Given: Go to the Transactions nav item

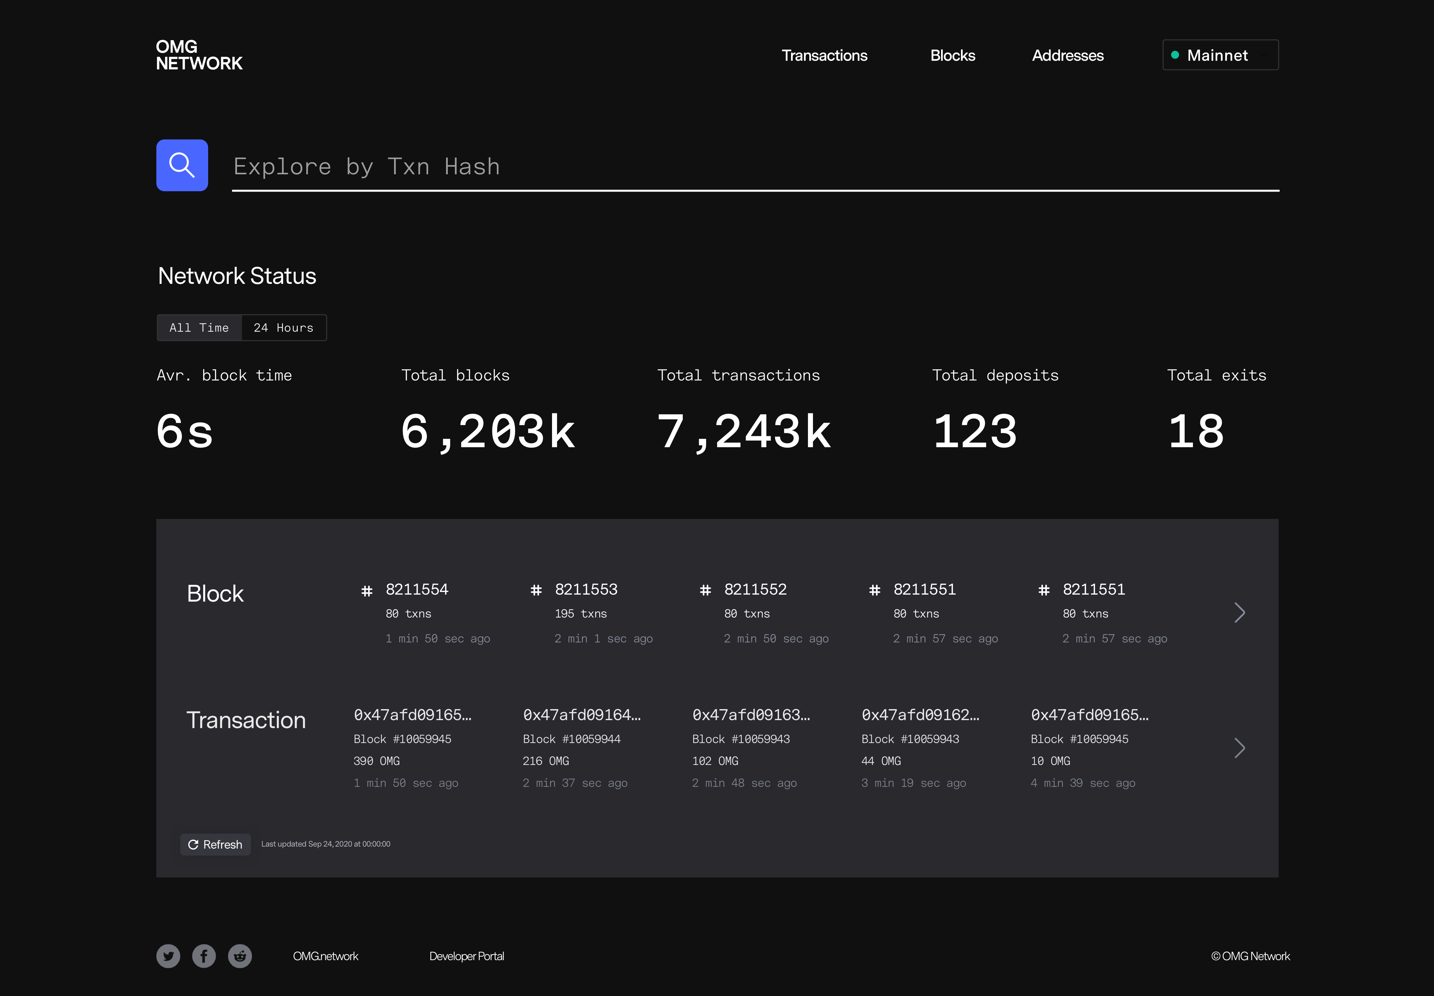Looking at the screenshot, I should (824, 55).
